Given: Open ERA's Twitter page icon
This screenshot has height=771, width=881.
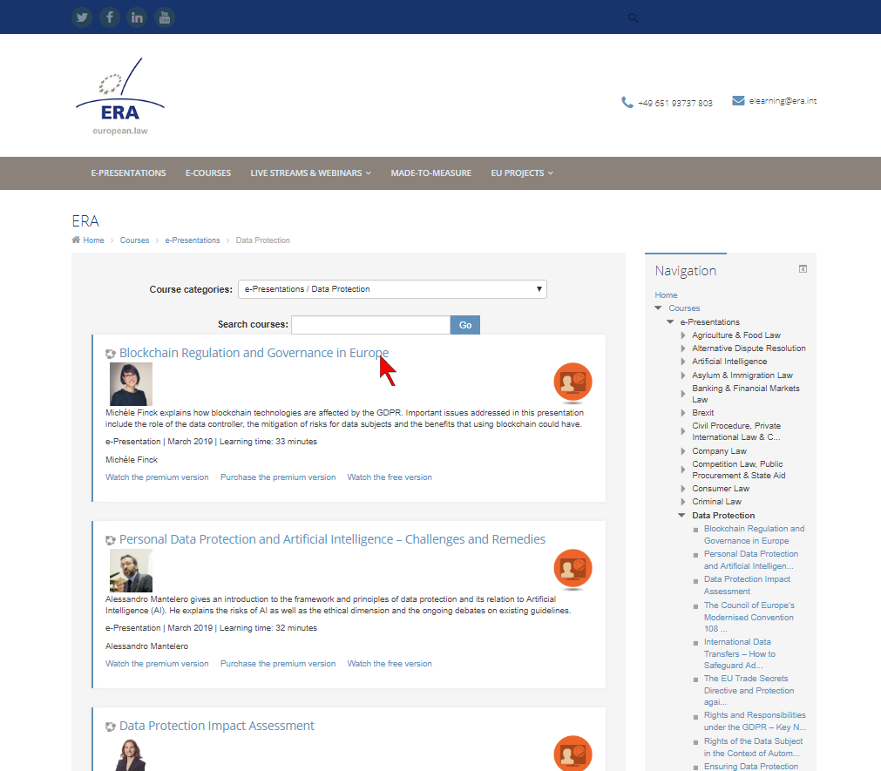Looking at the screenshot, I should coord(82,17).
